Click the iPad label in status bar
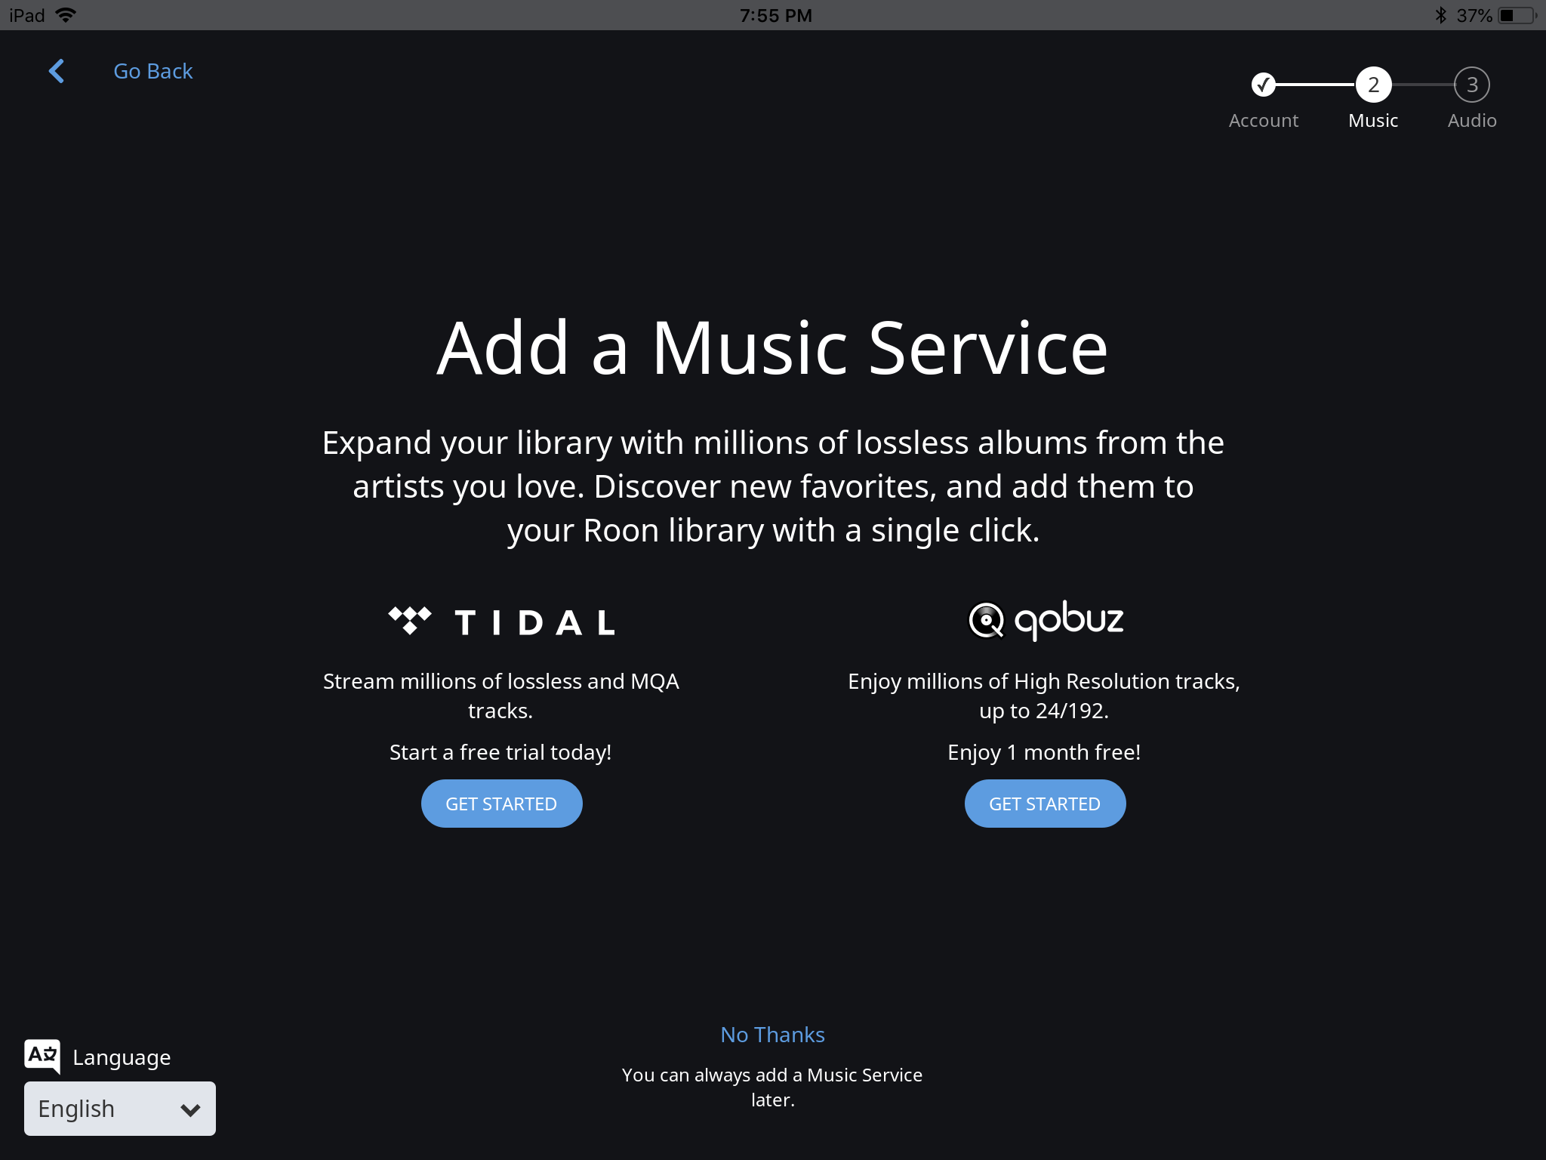 point(27,15)
